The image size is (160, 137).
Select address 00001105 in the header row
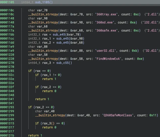(x=7, y=2)
